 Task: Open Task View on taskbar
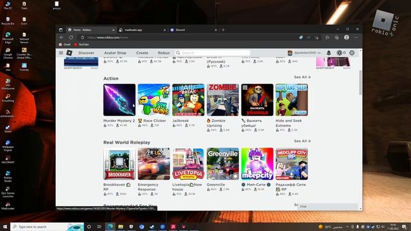click(100, 227)
